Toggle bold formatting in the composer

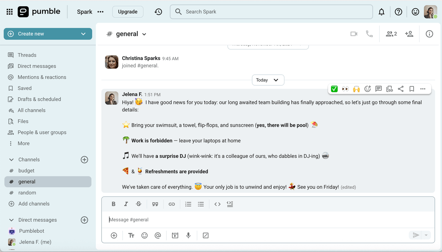113,204
